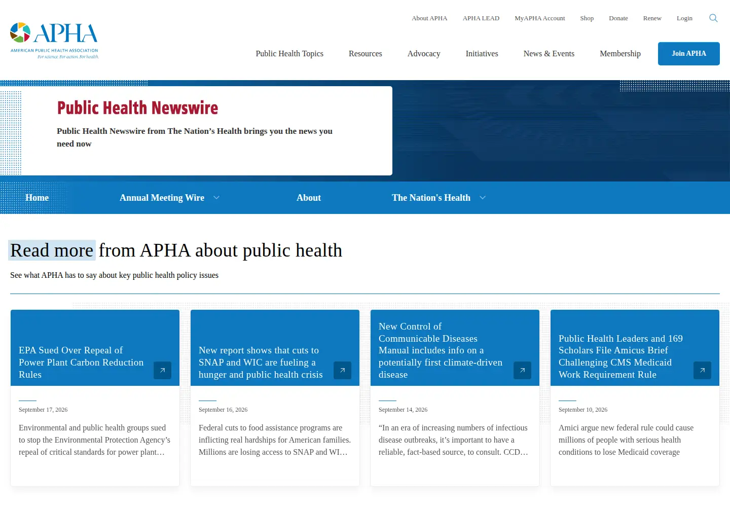This screenshot has width=730, height=507.
Task: Click the Public Health Newswire heading
Action: point(137,108)
